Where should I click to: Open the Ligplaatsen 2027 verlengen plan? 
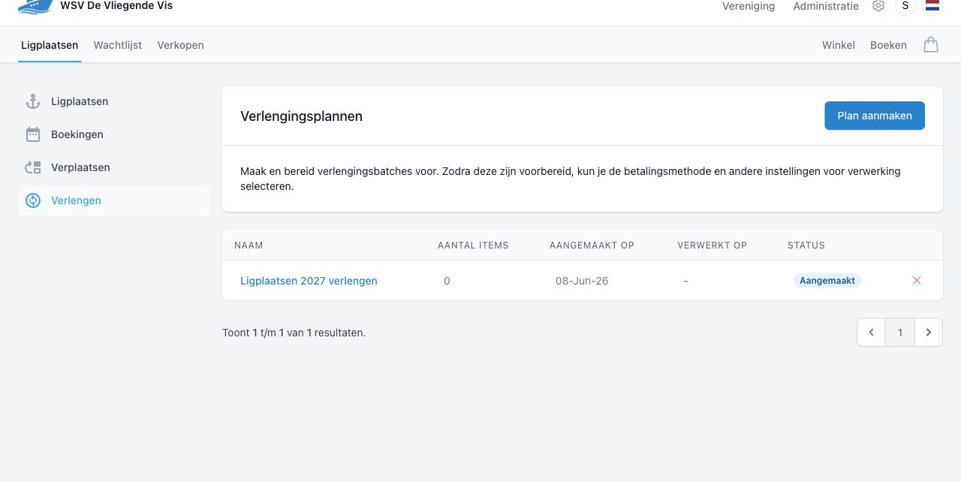309,281
